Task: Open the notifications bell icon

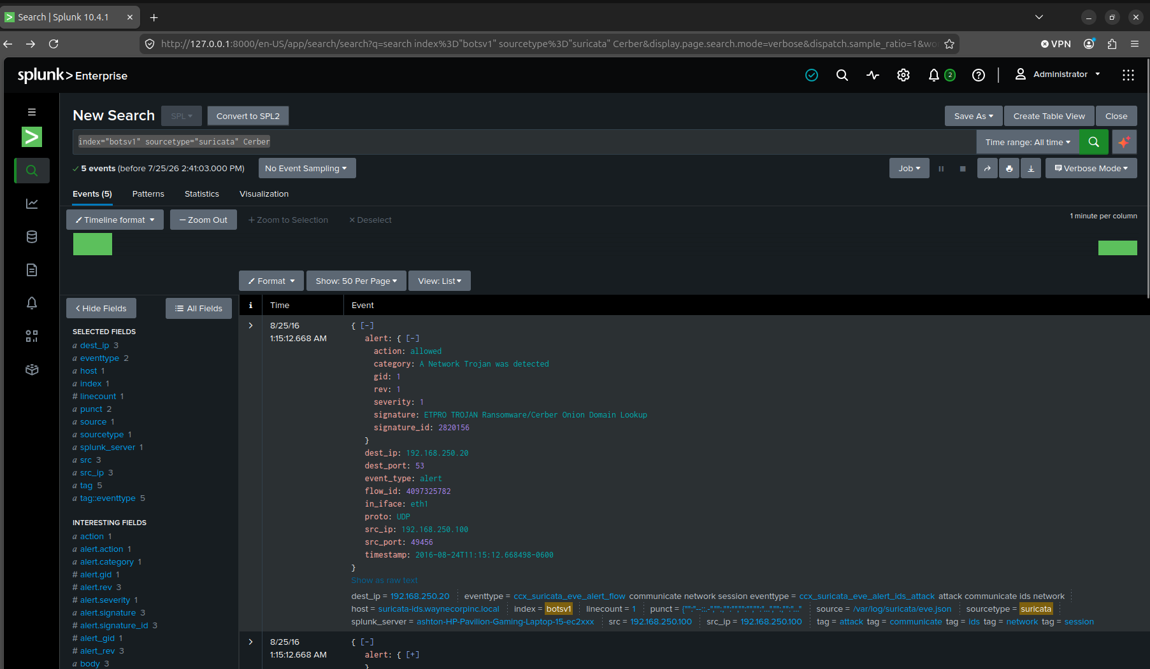Action: point(934,75)
